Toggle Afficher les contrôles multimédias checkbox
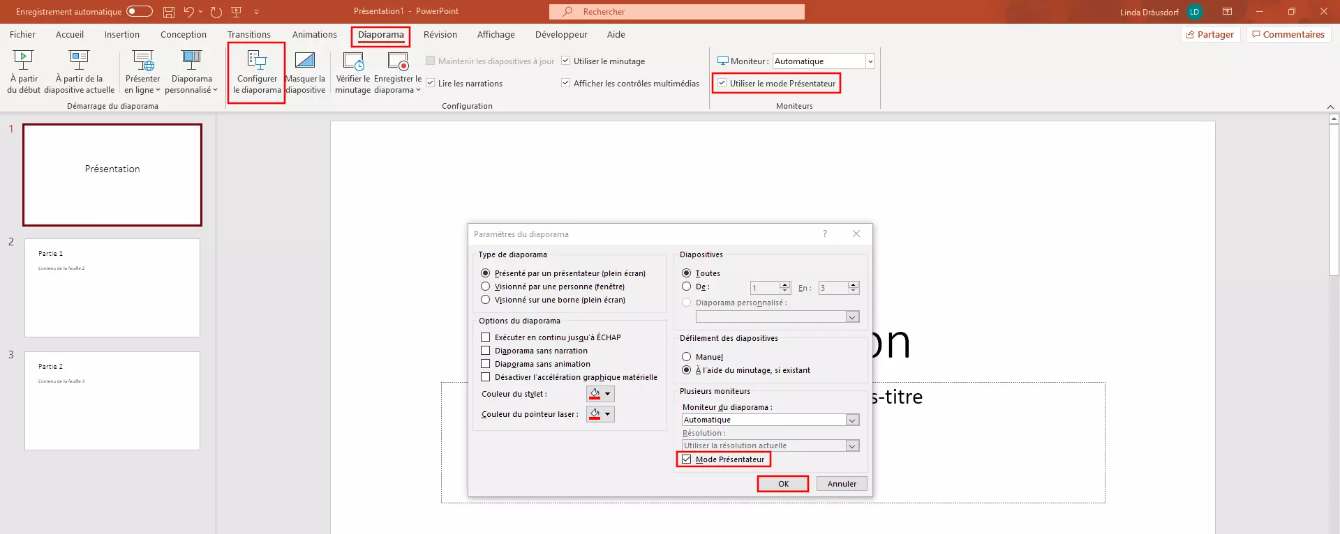Viewport: 1340px width, 534px height. (566, 83)
